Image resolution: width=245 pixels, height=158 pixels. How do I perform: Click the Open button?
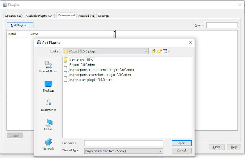click(x=181, y=143)
